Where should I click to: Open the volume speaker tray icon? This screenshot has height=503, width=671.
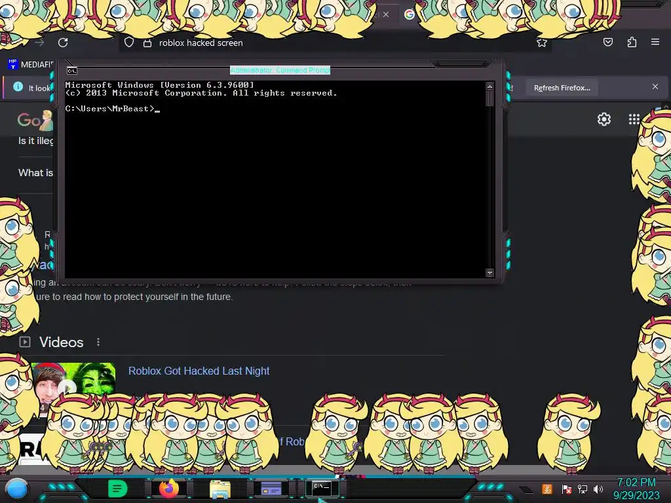pyautogui.click(x=598, y=489)
